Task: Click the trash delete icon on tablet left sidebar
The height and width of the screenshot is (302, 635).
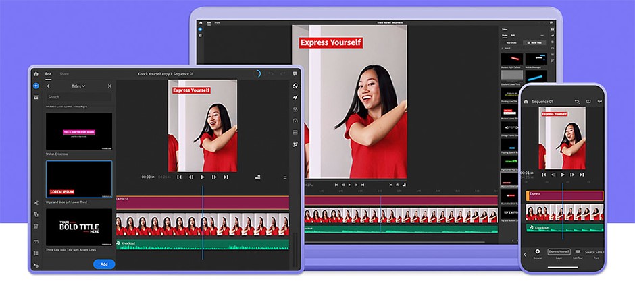Action: (x=36, y=227)
